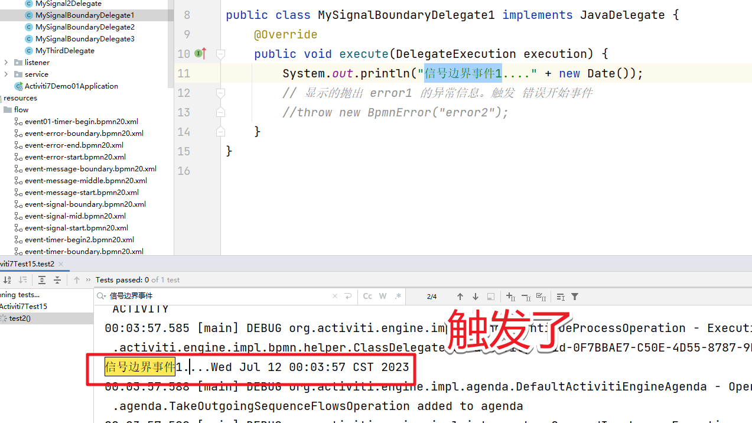
Task: Open MyThirdDelegate class
Action: point(64,51)
